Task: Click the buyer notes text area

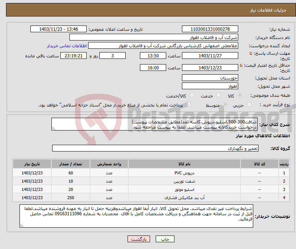Action: tap(136, 216)
